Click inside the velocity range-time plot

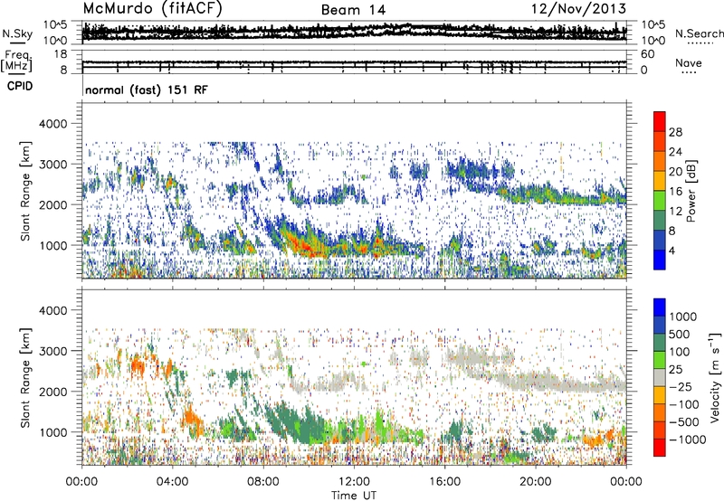[x=354, y=377]
